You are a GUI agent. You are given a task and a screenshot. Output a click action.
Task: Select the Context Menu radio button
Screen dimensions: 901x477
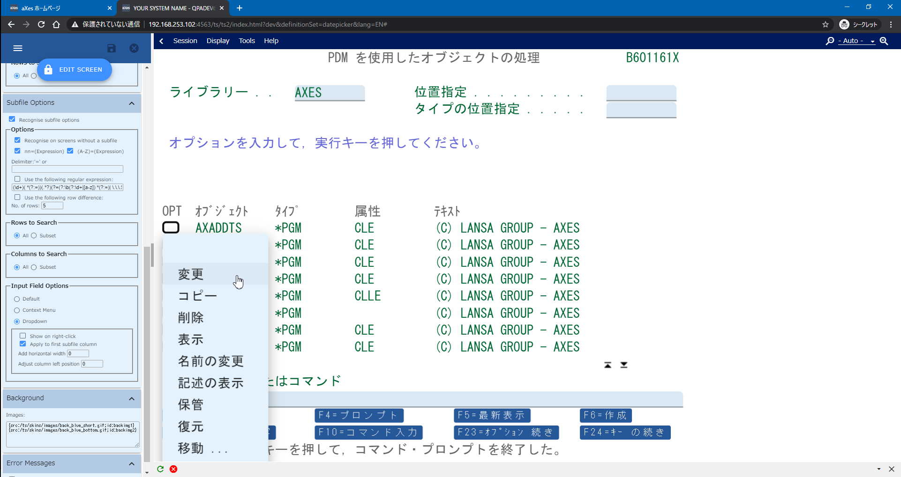click(x=17, y=310)
